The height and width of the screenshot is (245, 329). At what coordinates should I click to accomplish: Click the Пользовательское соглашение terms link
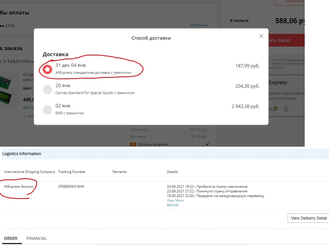294,60
